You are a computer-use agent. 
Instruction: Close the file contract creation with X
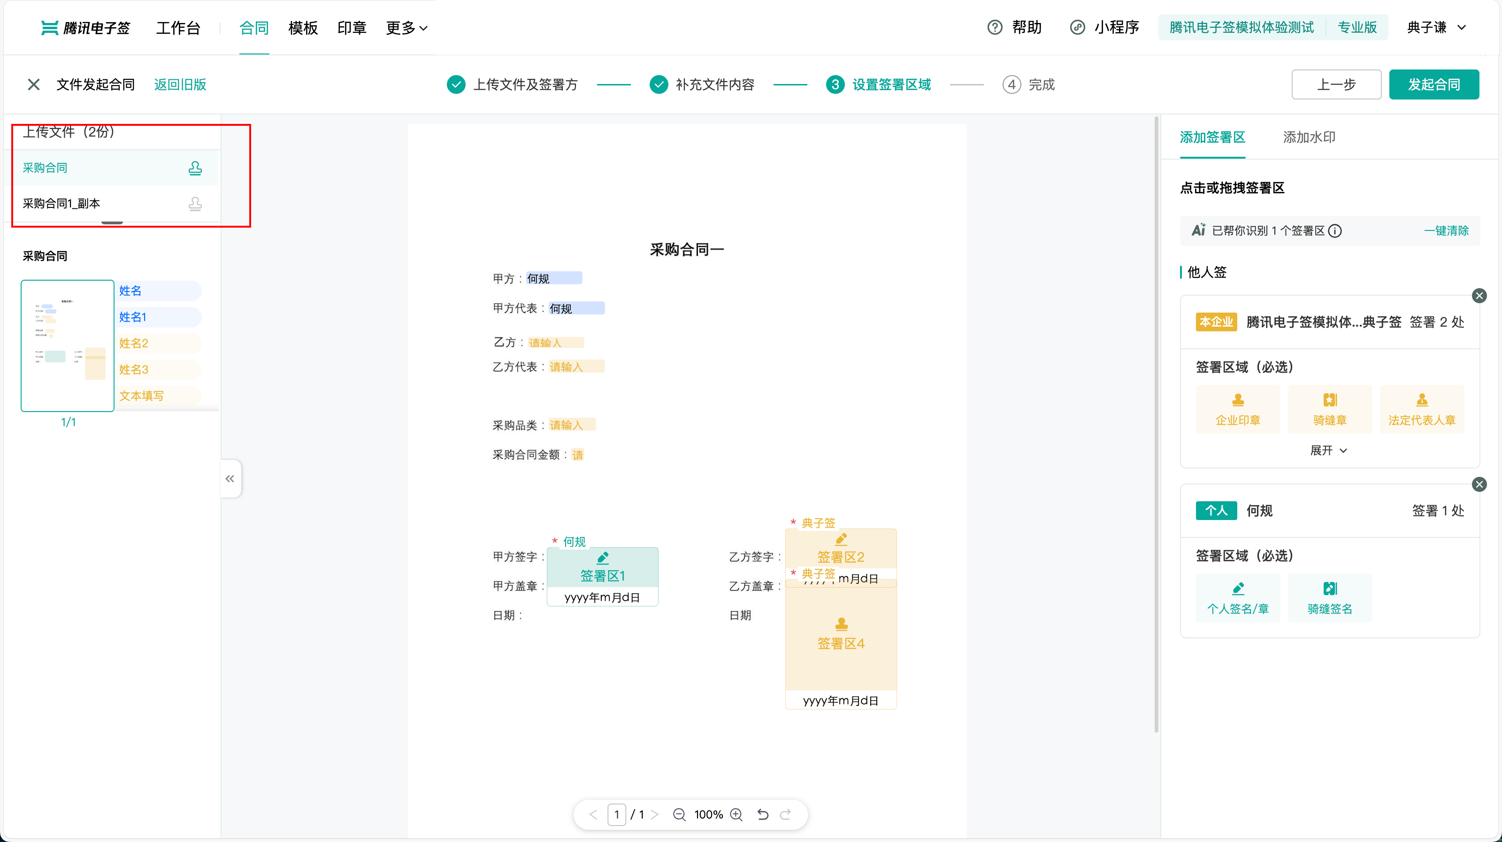click(34, 84)
